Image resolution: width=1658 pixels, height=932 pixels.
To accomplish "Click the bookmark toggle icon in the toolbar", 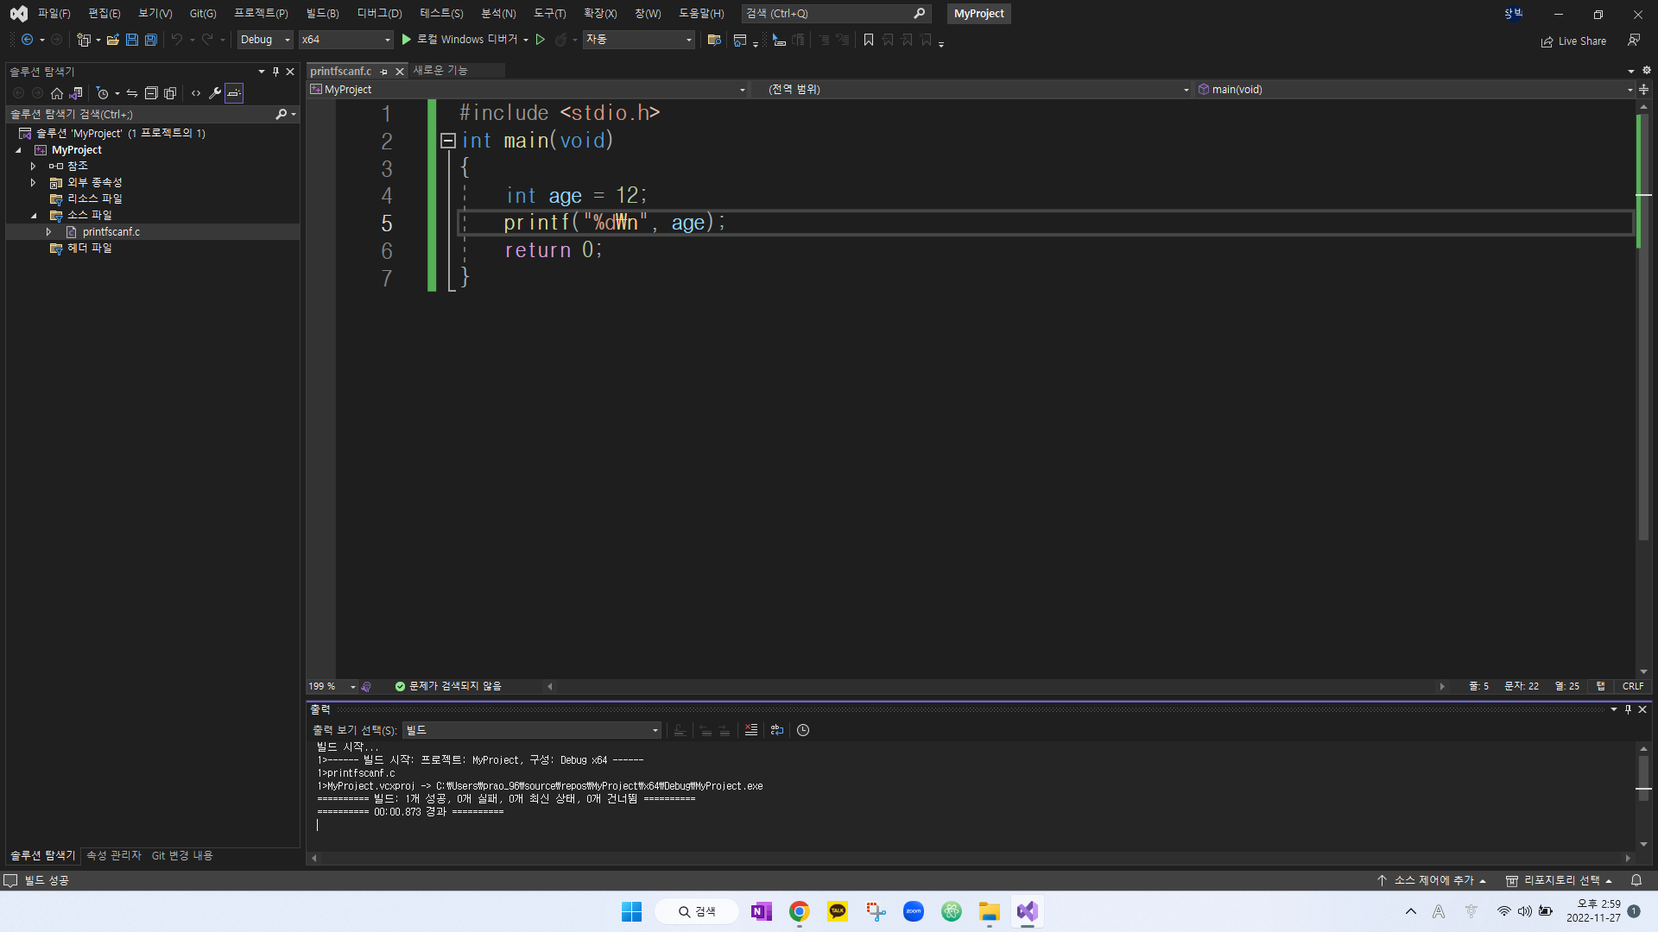I will tap(869, 40).
